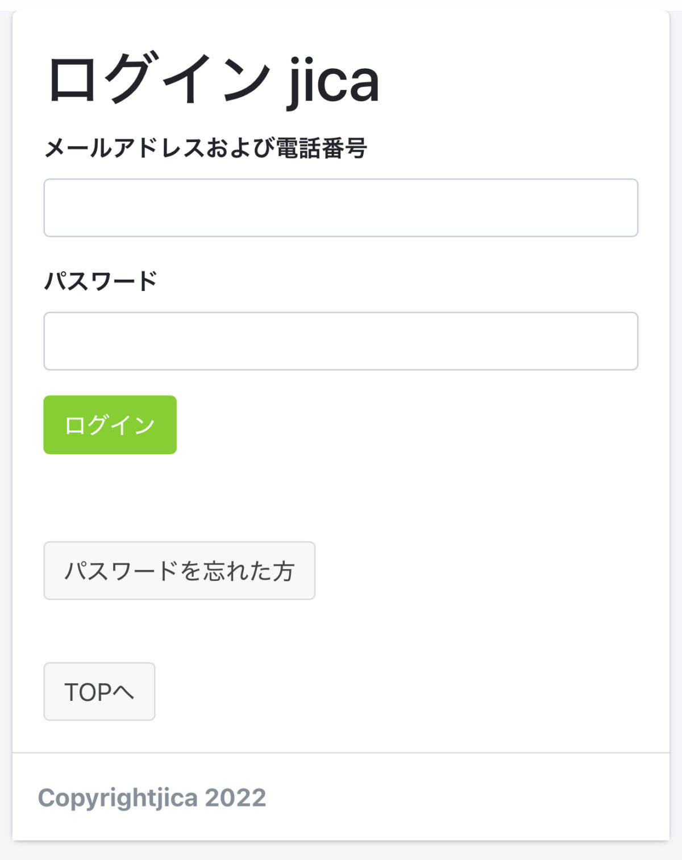Screen dimensions: 682x860
Task: Navigate back using TOPへ link
Action: pos(99,691)
